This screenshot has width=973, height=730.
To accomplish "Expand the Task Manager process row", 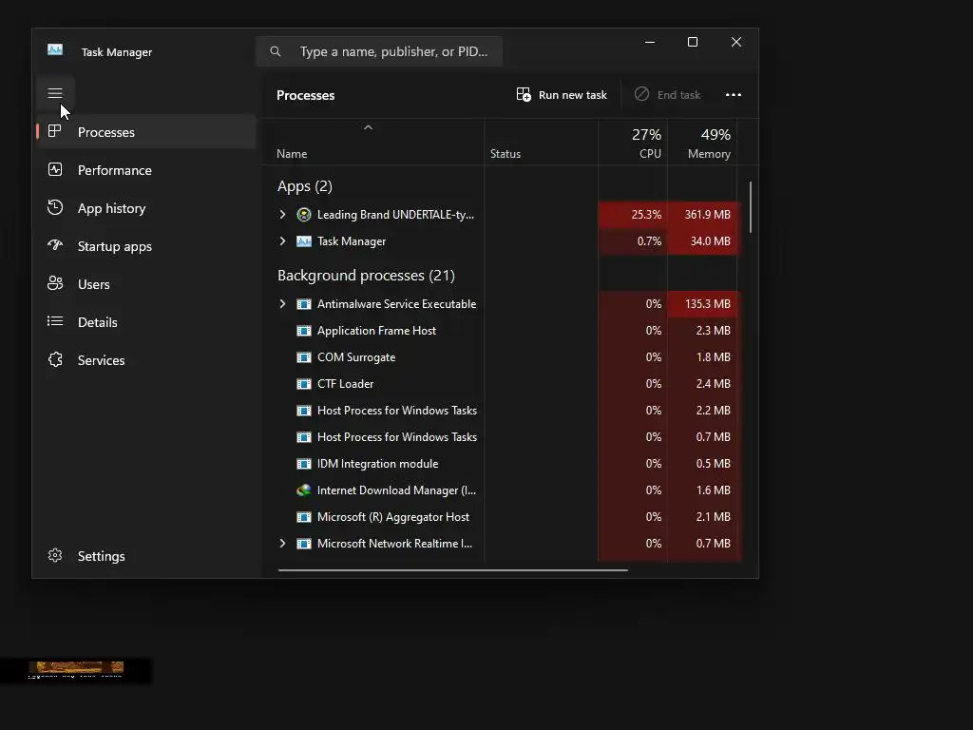I will (x=282, y=240).
